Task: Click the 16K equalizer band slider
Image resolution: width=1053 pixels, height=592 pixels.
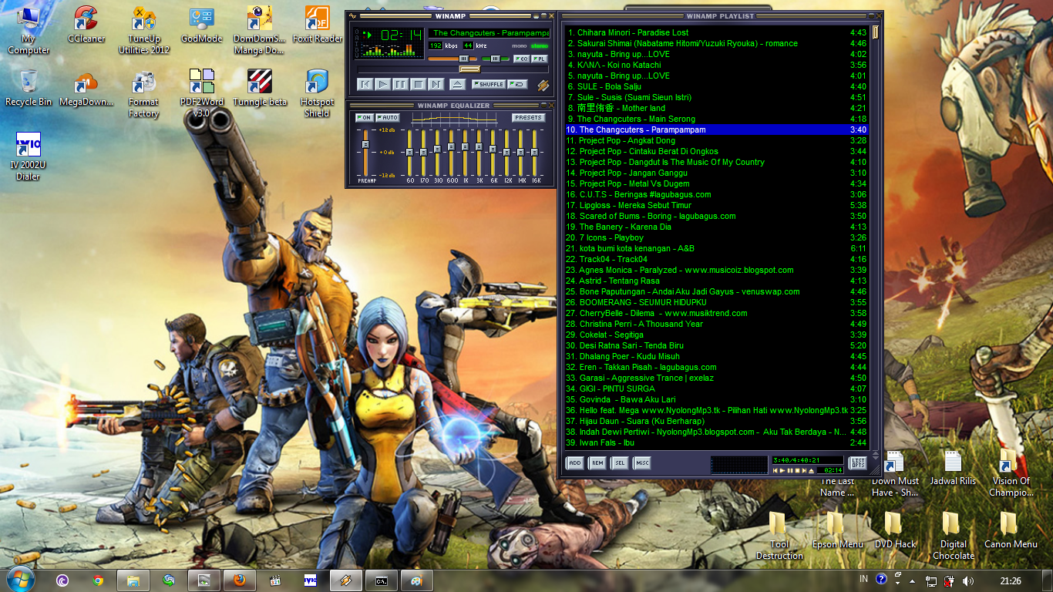Action: tap(535, 153)
